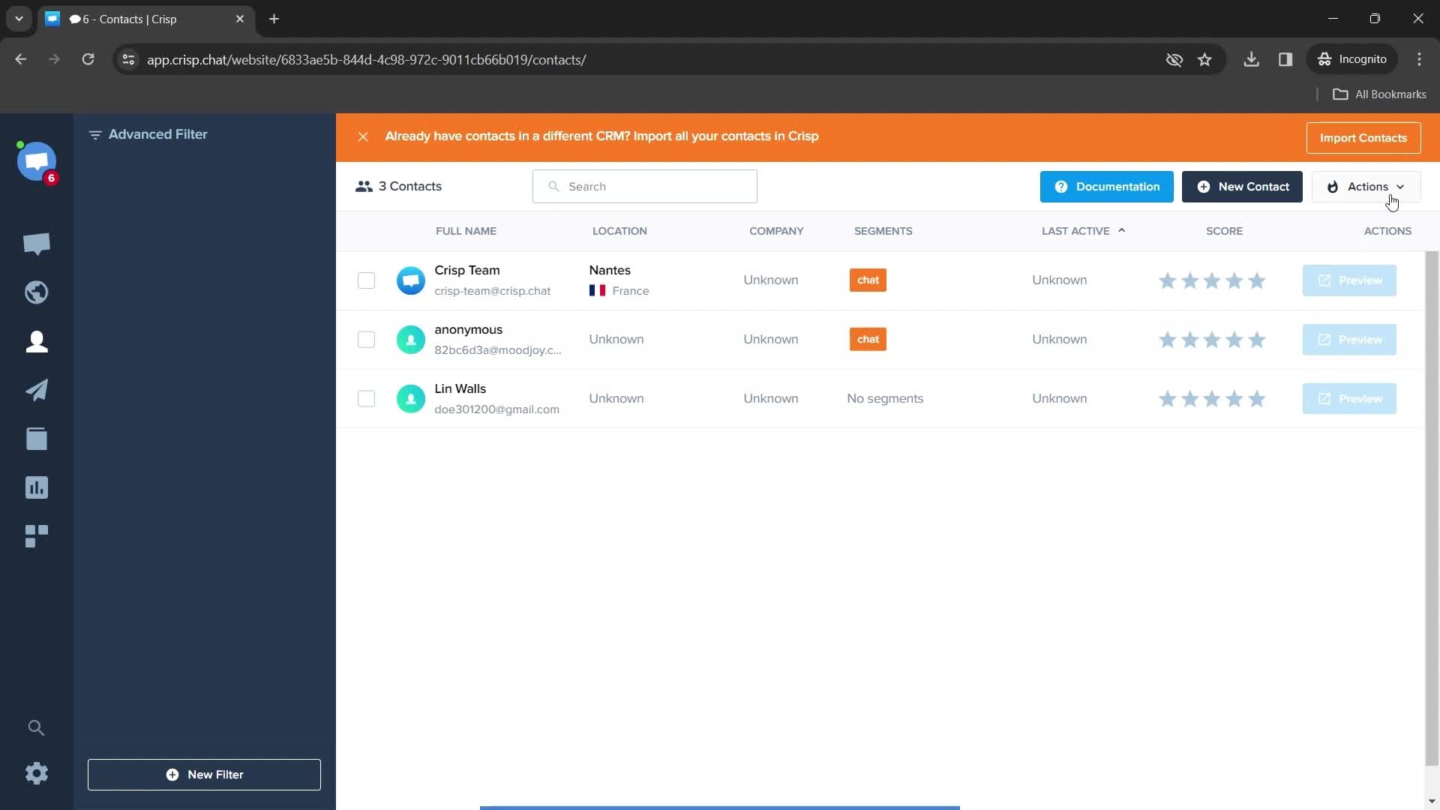Click New Filter button at bottom

pyautogui.click(x=204, y=775)
